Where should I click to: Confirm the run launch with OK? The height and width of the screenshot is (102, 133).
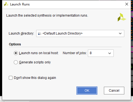[x=87, y=91]
